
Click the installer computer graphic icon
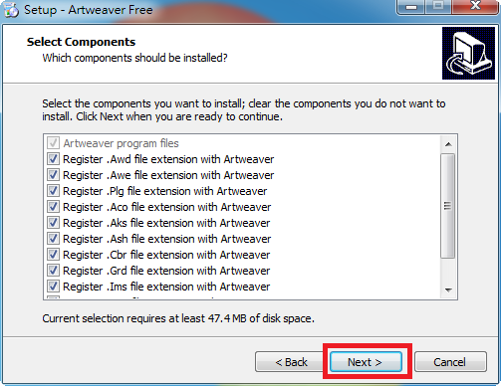[468, 54]
